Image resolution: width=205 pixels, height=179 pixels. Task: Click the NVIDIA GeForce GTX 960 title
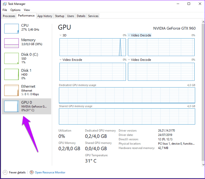(x=174, y=28)
